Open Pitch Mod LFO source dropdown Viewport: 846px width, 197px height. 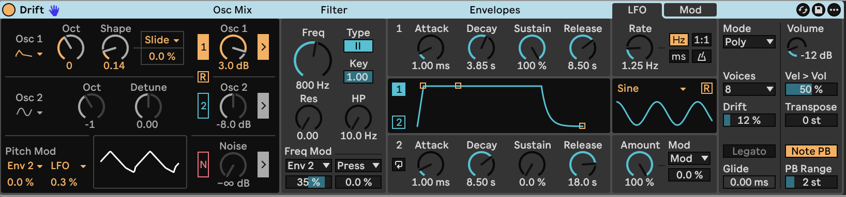pyautogui.click(x=68, y=166)
